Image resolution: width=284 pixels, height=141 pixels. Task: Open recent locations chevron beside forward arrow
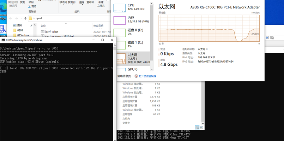[x=21, y=18]
